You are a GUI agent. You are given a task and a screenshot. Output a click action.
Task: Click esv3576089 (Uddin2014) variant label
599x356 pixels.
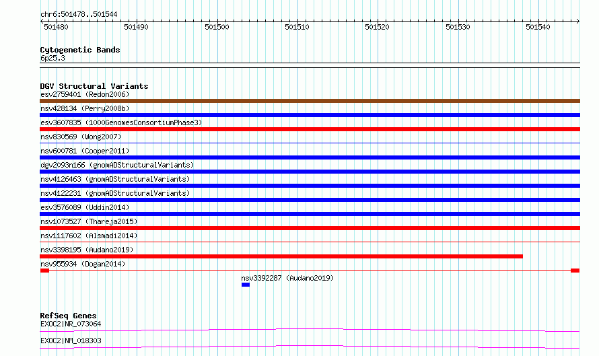85,207
